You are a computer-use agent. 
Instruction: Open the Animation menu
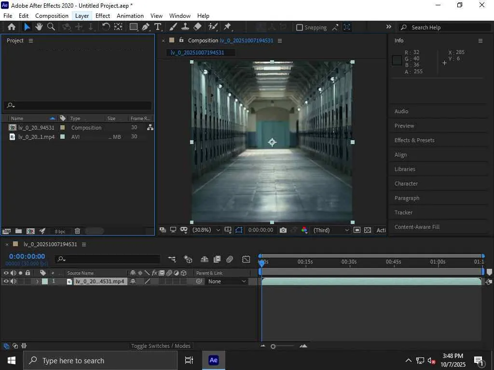pos(130,16)
